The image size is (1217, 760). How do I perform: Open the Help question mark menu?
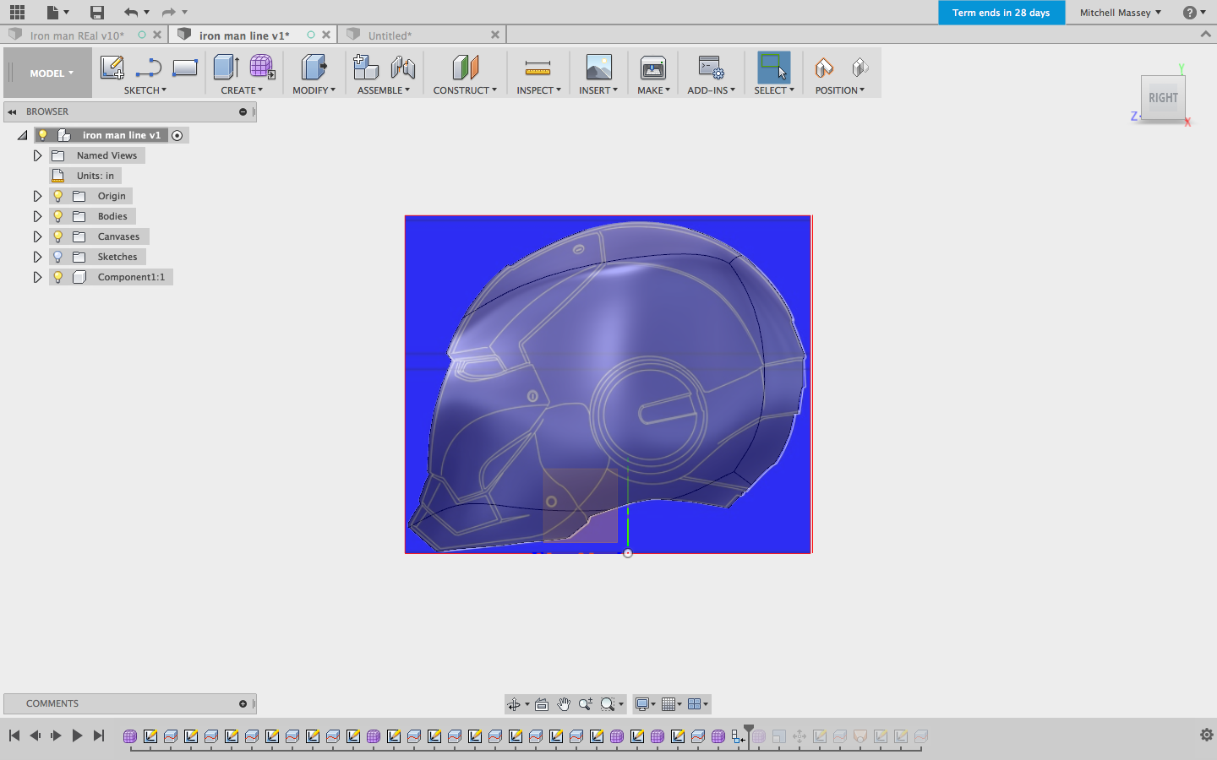click(1194, 12)
